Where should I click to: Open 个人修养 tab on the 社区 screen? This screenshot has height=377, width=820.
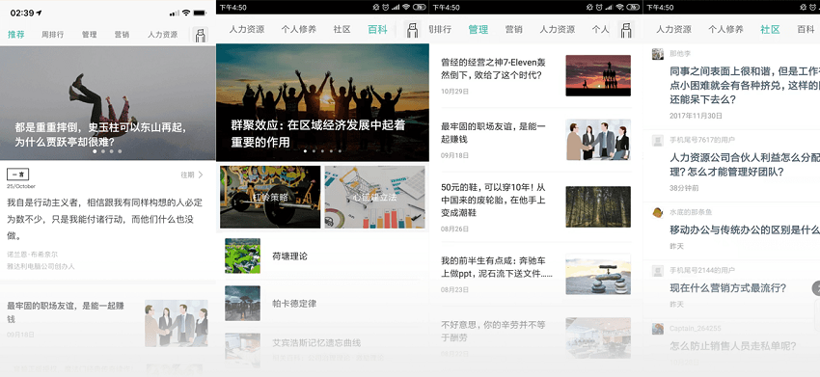(x=725, y=29)
